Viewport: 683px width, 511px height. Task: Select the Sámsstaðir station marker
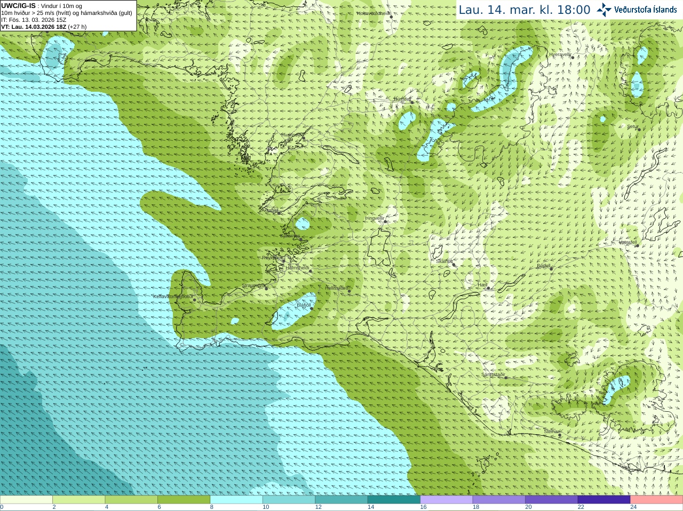click(506, 378)
